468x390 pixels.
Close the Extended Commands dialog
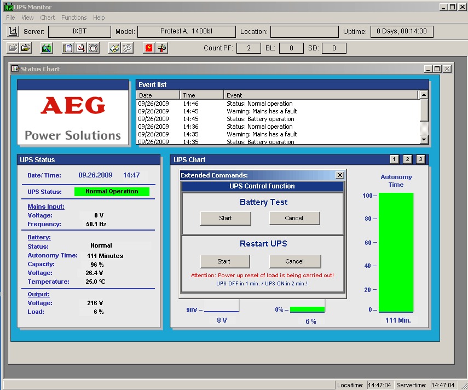[x=339, y=175]
